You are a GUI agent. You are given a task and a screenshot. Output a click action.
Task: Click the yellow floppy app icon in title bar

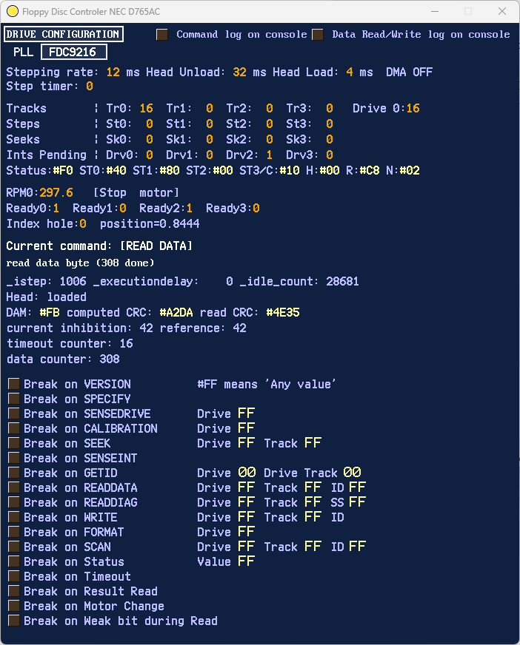coord(13,11)
